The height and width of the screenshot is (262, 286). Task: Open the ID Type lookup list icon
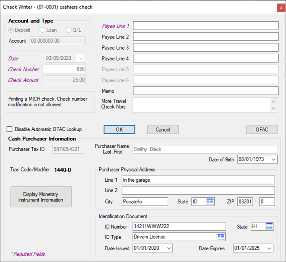coord(221,237)
